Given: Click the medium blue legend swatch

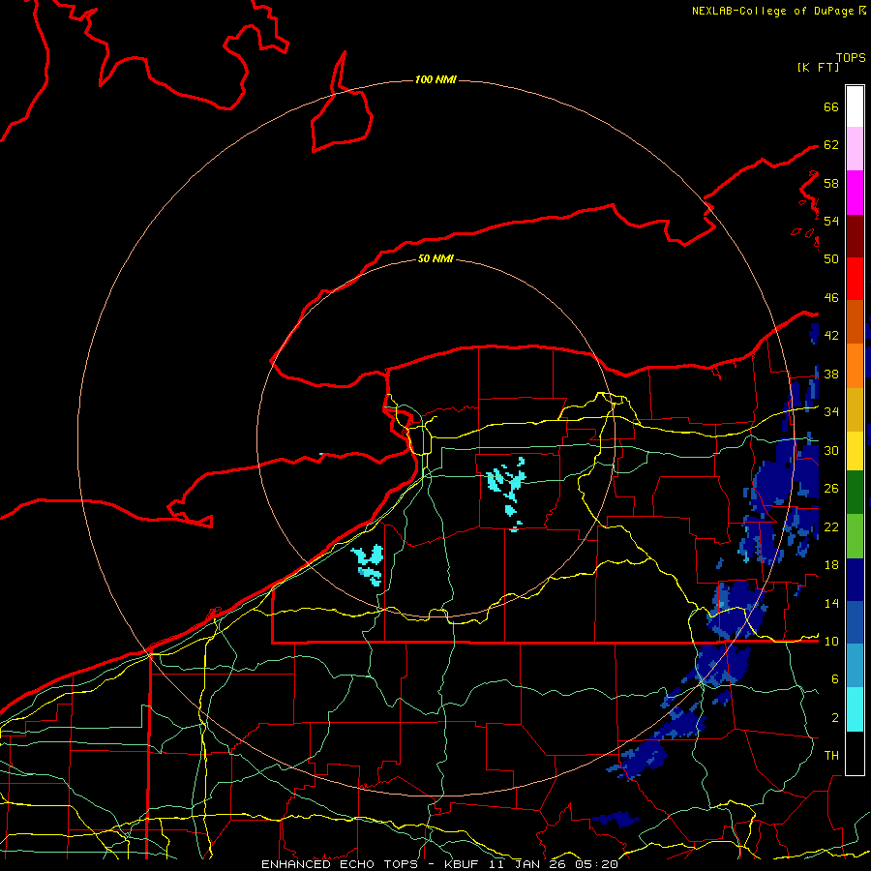Looking at the screenshot, I should pos(855,622).
